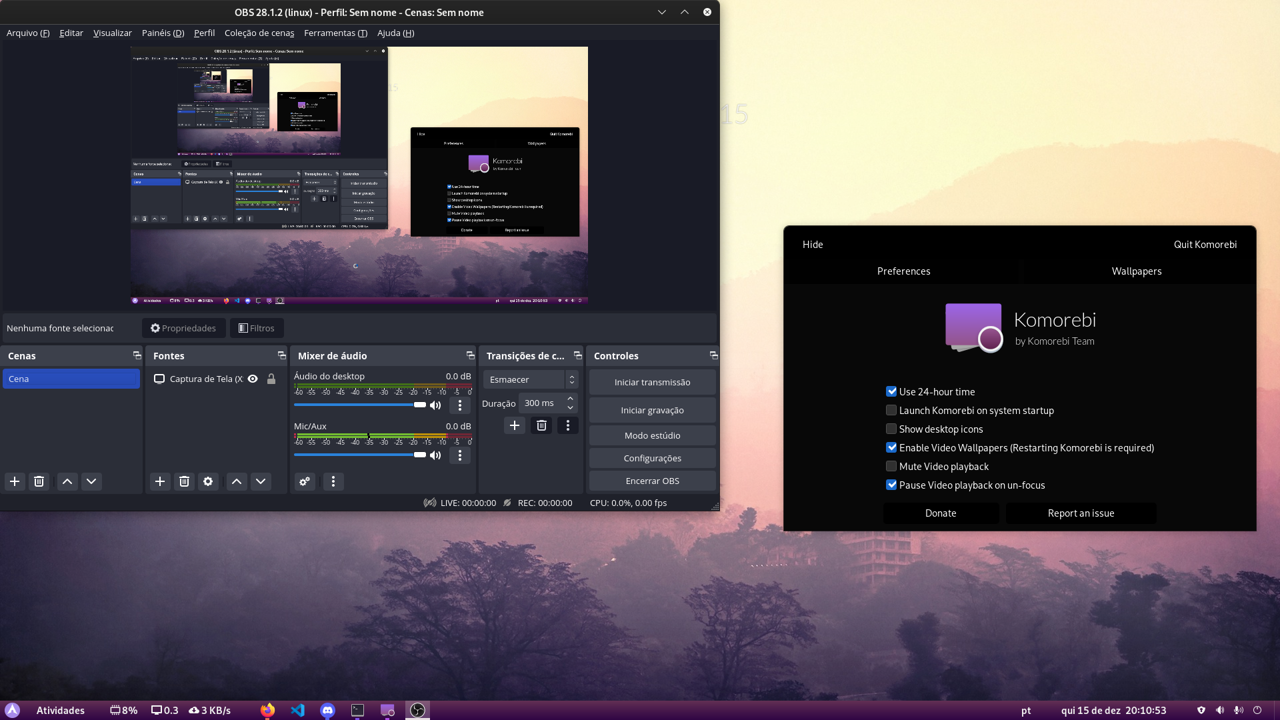
Task: Open Esmaecer transition dropdown
Action: (x=530, y=379)
